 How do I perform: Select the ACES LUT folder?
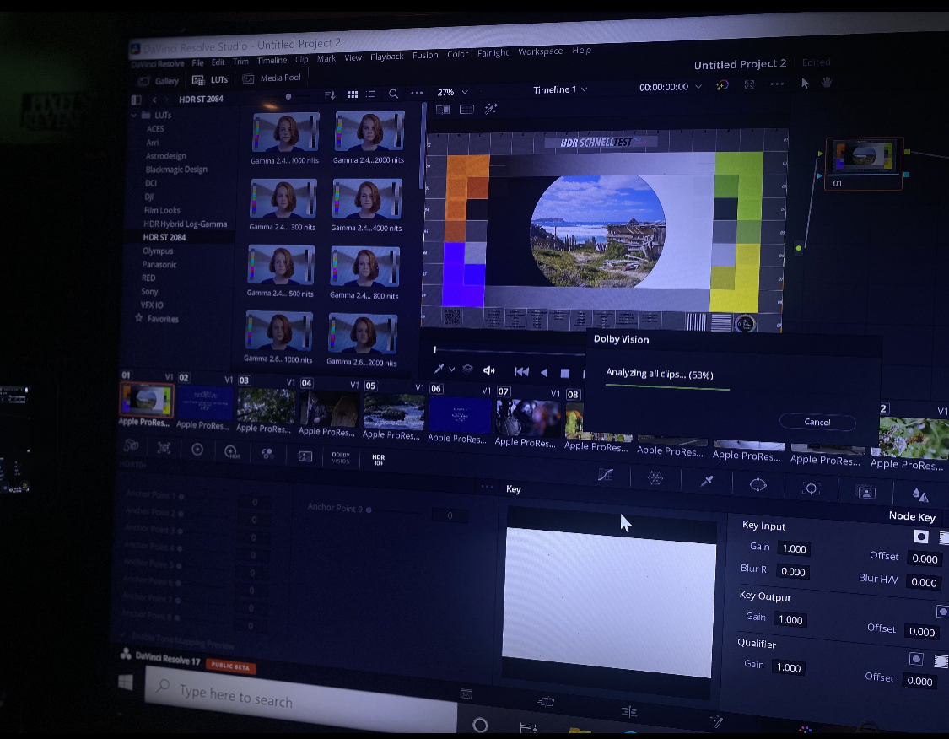pyautogui.click(x=155, y=129)
